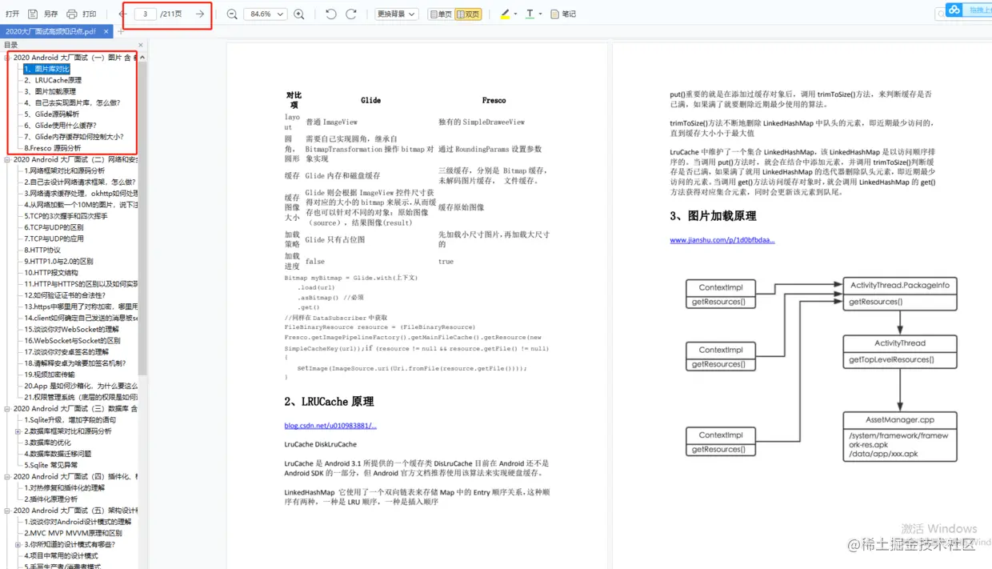Select outline item 19.视频加密传输
992x569 pixels.
pyautogui.click(x=50, y=374)
